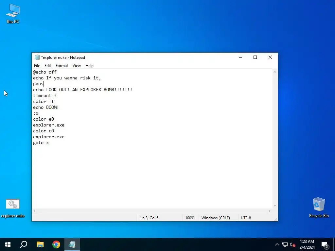This screenshot has width=335, height=251.
Task: Click the window resize grip in status bar corner
Action: click(275, 219)
